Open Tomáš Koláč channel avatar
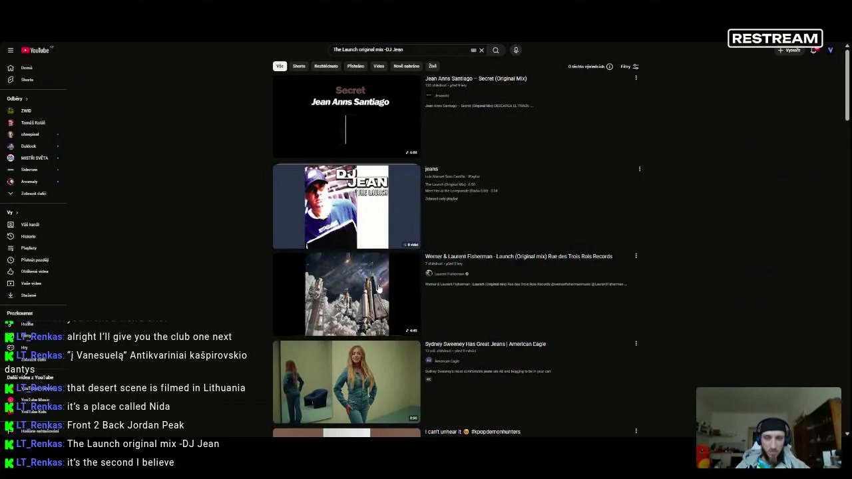Screen dimensions: 852x479 (10, 123)
